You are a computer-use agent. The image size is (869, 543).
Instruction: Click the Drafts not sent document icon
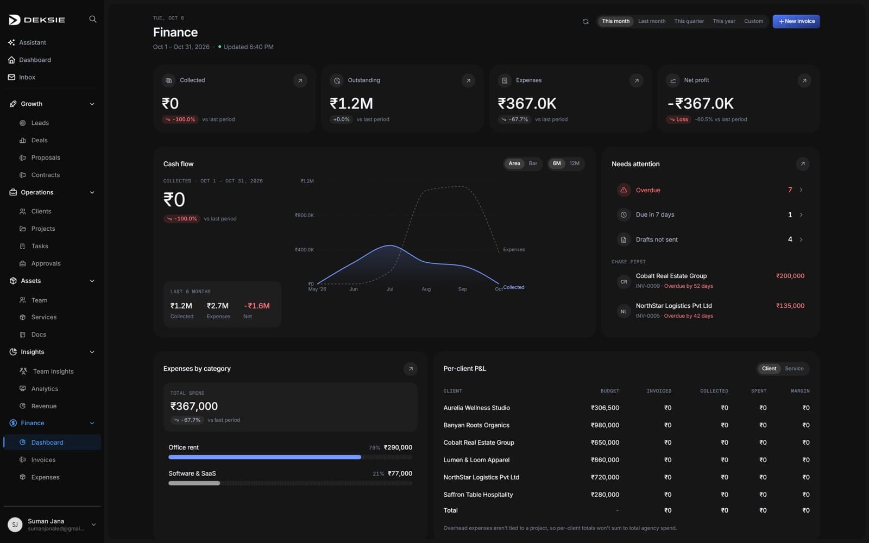pos(624,239)
